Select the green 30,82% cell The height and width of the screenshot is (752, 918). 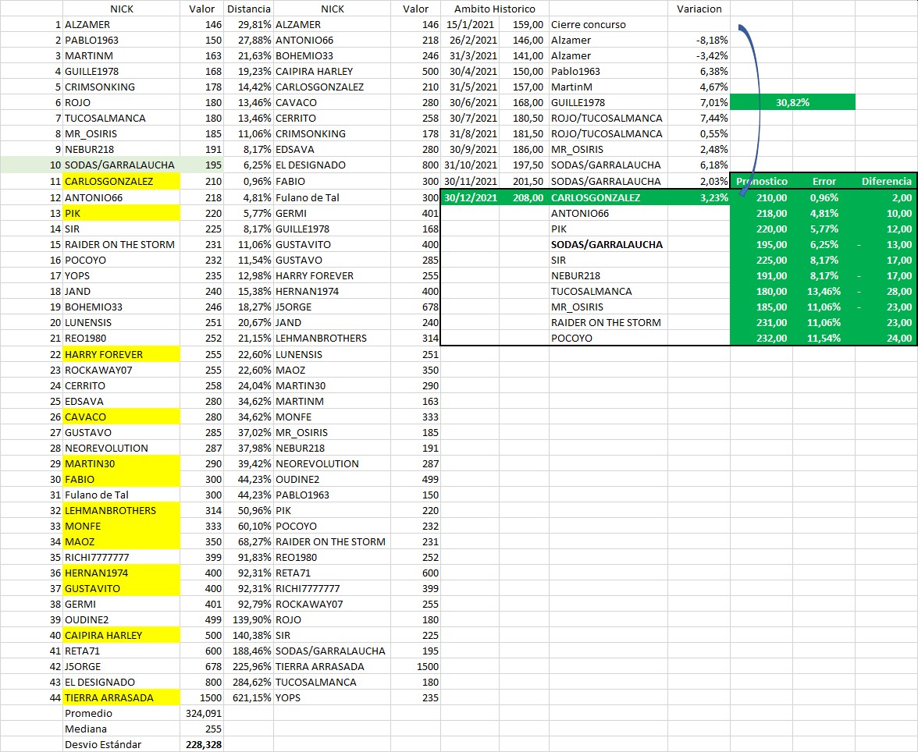click(792, 102)
